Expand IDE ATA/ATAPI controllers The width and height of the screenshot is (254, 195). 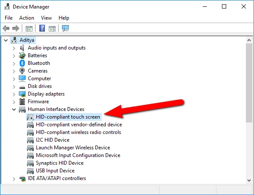14,179
